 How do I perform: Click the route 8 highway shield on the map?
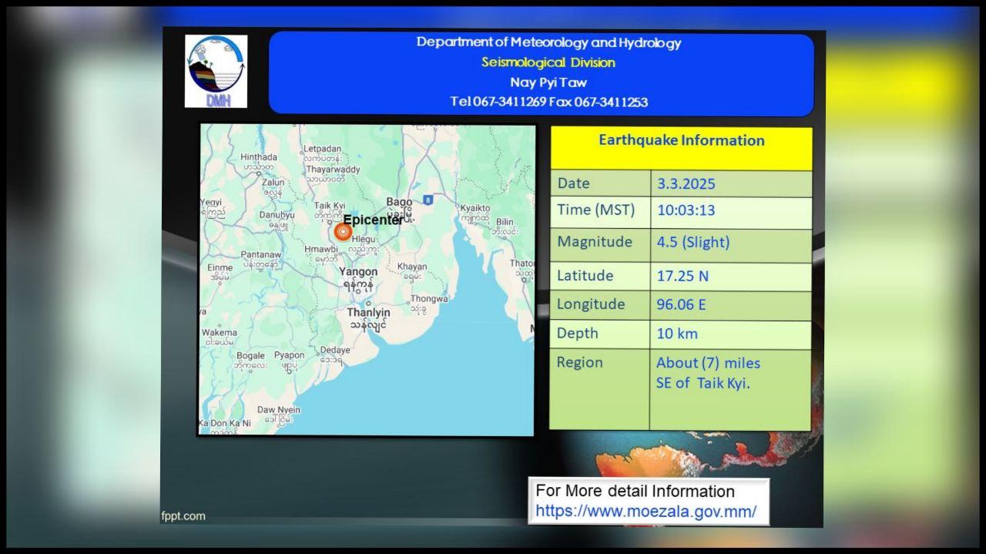[428, 200]
